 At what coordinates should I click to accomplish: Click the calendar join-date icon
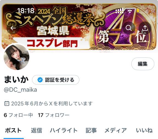coord(7,103)
